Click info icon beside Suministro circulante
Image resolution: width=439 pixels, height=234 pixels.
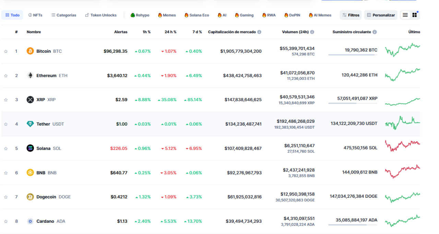click(x=375, y=32)
